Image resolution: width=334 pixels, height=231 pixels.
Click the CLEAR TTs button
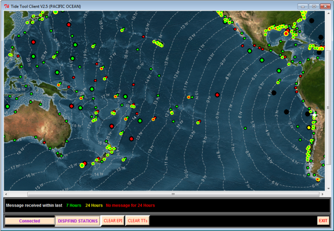point(138,220)
